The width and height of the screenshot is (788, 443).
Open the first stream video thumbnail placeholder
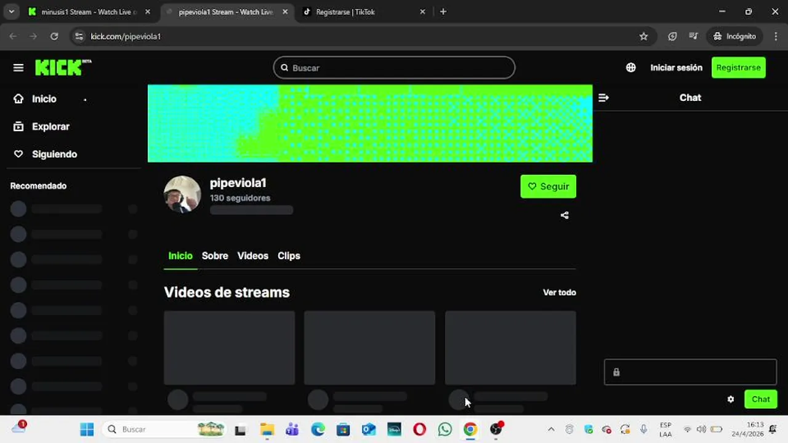[230, 348]
